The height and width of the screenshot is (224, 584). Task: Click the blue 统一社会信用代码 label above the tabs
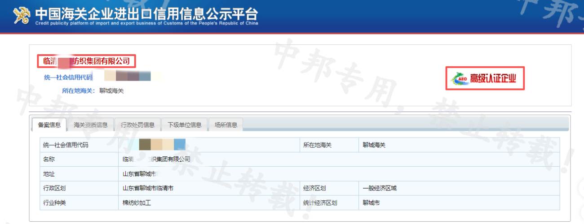[68, 78]
